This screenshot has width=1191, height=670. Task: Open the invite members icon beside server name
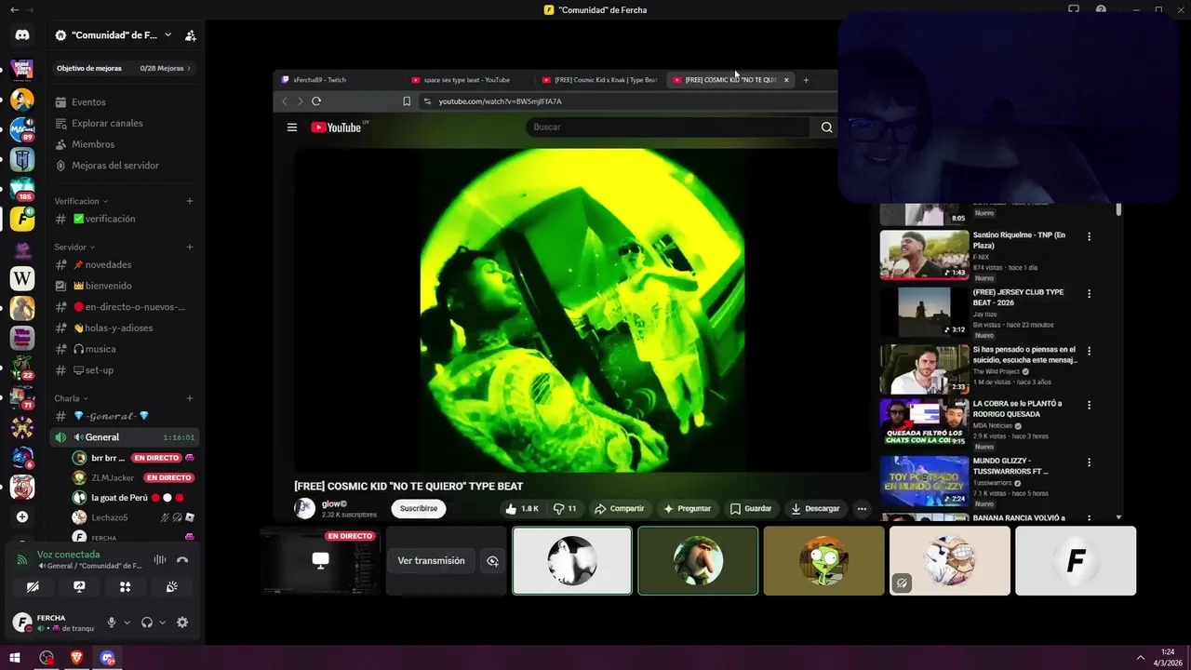click(190, 35)
